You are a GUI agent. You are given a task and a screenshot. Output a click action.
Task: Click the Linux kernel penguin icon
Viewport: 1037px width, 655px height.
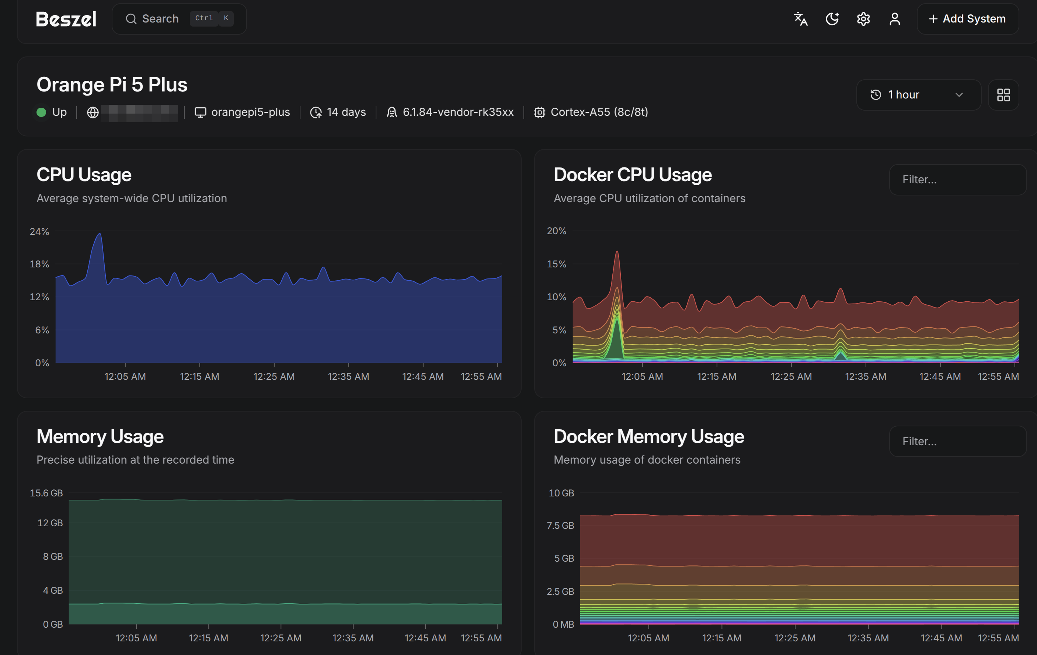(392, 112)
